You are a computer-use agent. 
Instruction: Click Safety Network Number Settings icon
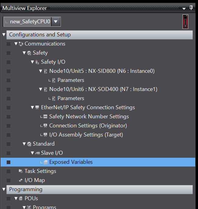point(45,116)
